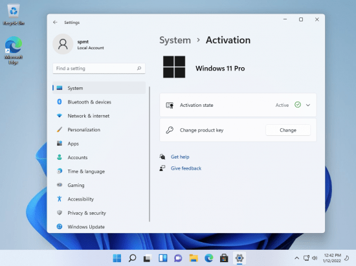Click the Privacy shield icon
The width and height of the screenshot is (356, 266).
pyautogui.click(x=60, y=213)
